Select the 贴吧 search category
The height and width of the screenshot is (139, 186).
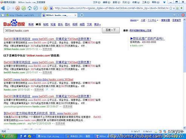pos(46,24)
